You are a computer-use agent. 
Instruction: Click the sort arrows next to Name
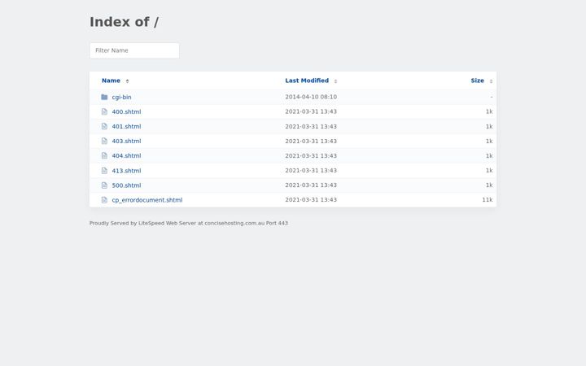(127, 81)
